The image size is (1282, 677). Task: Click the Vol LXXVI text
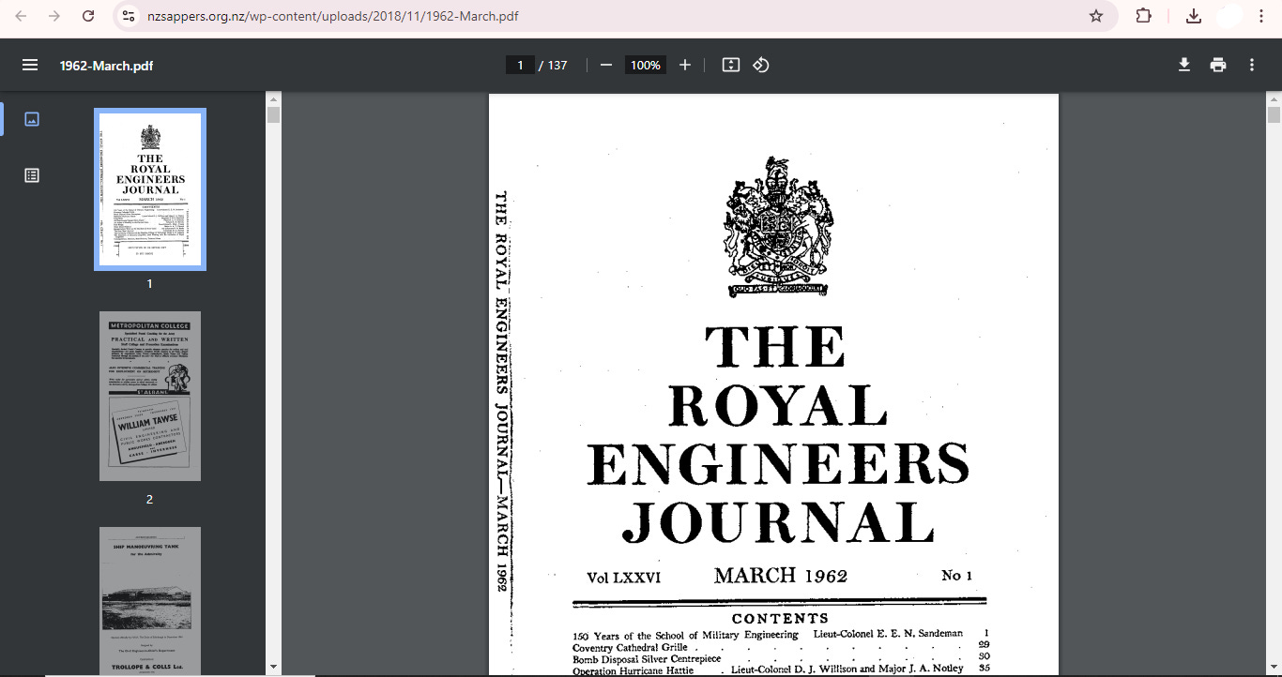624,578
